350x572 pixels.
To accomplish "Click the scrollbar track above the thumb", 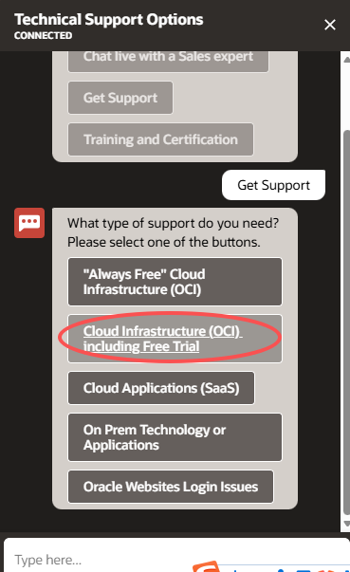I will [x=347, y=97].
